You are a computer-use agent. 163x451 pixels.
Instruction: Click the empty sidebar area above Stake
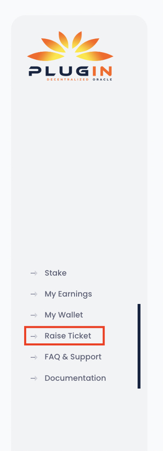(x=79, y=173)
